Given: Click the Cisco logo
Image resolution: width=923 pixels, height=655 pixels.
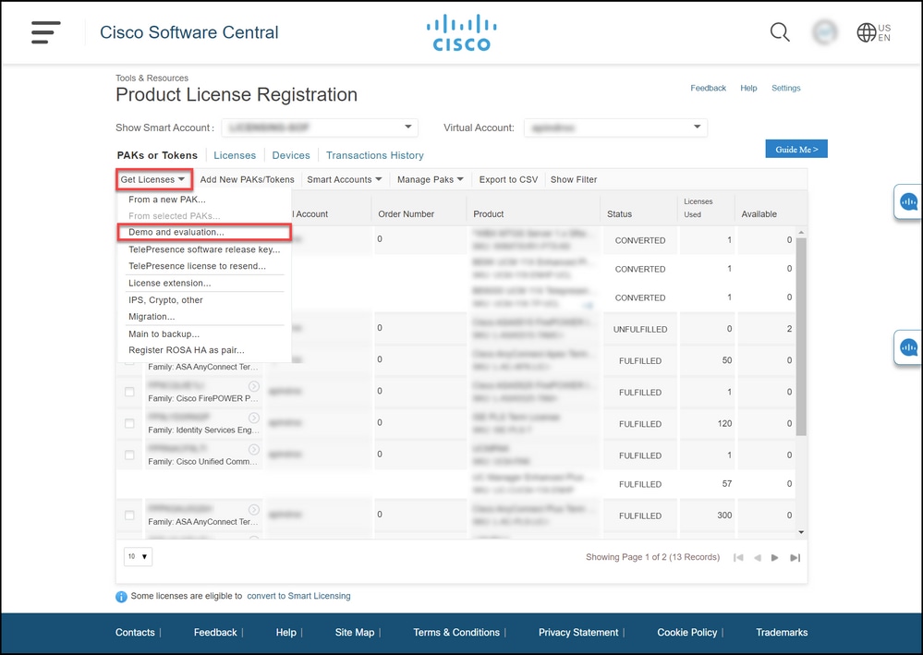Looking at the screenshot, I should pos(462,33).
